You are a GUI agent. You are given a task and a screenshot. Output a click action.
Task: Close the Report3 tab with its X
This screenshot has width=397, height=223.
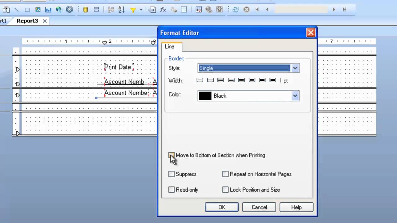point(45,21)
